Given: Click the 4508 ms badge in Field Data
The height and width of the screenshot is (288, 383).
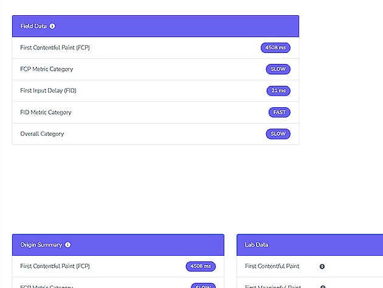Looking at the screenshot, I should 275,47.
